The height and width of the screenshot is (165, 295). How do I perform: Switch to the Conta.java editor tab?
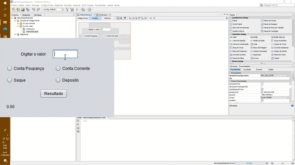point(103,15)
